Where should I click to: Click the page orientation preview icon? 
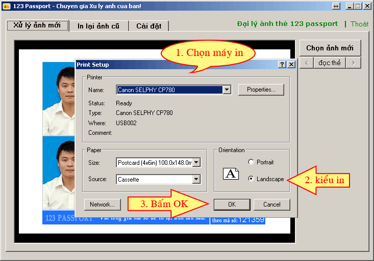point(231,173)
